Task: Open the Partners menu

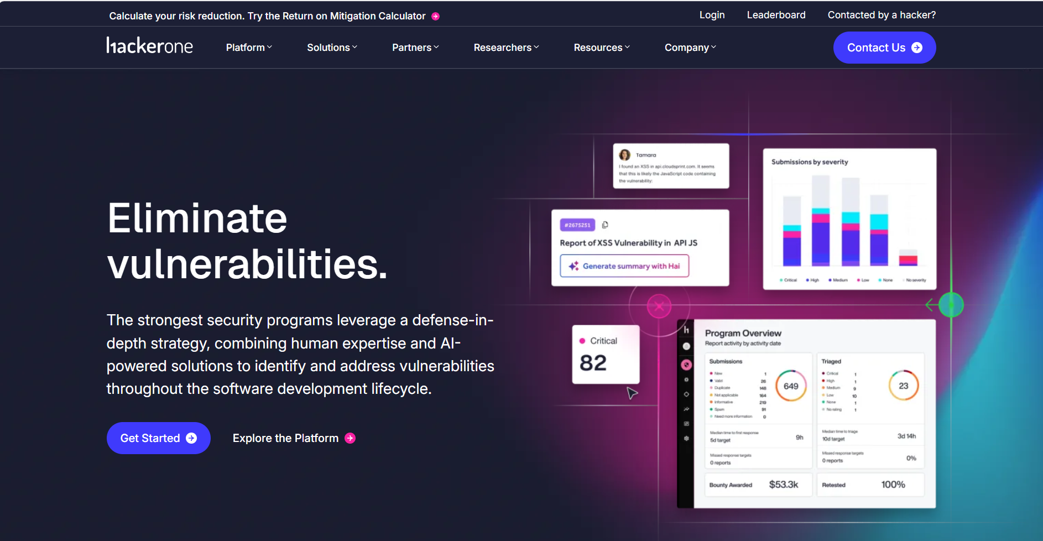Action: click(415, 48)
